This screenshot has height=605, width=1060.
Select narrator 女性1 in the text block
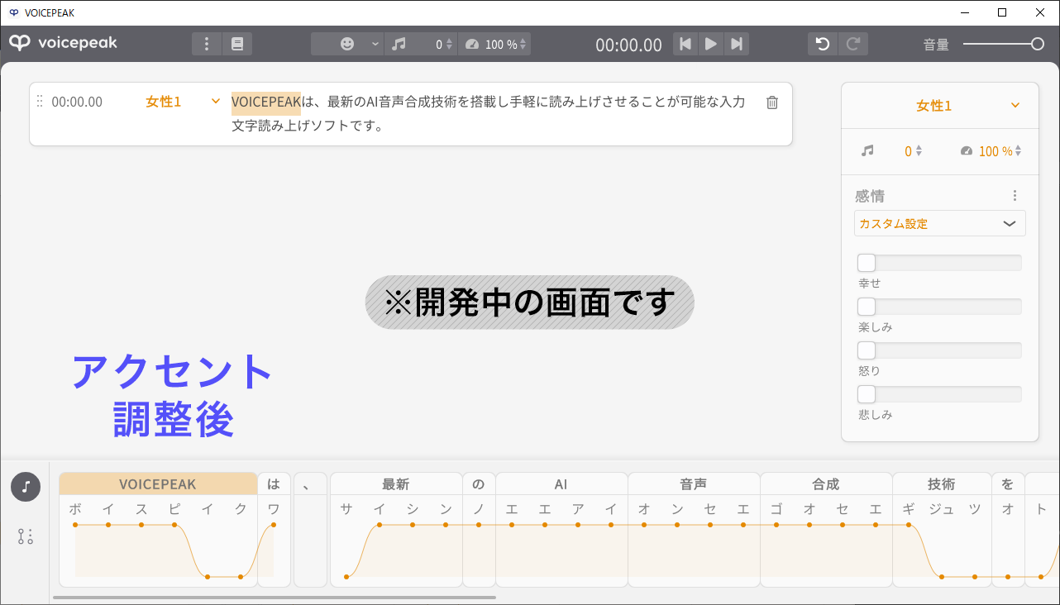coord(163,102)
